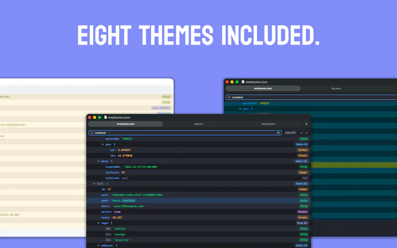The image size is (397, 248).
Task: Jump to the previous search match
Action: click(301, 133)
